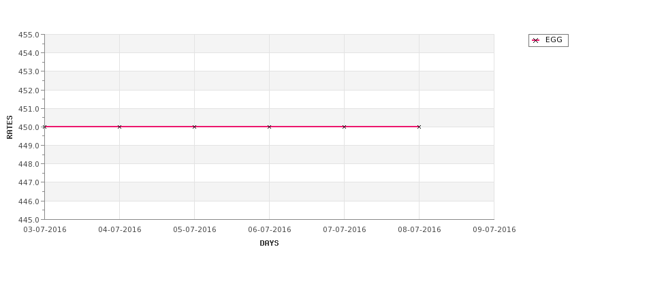Viewport: 664px width, 292px height.
Task: Click the 450.0 y-axis label
Action: [29, 127]
